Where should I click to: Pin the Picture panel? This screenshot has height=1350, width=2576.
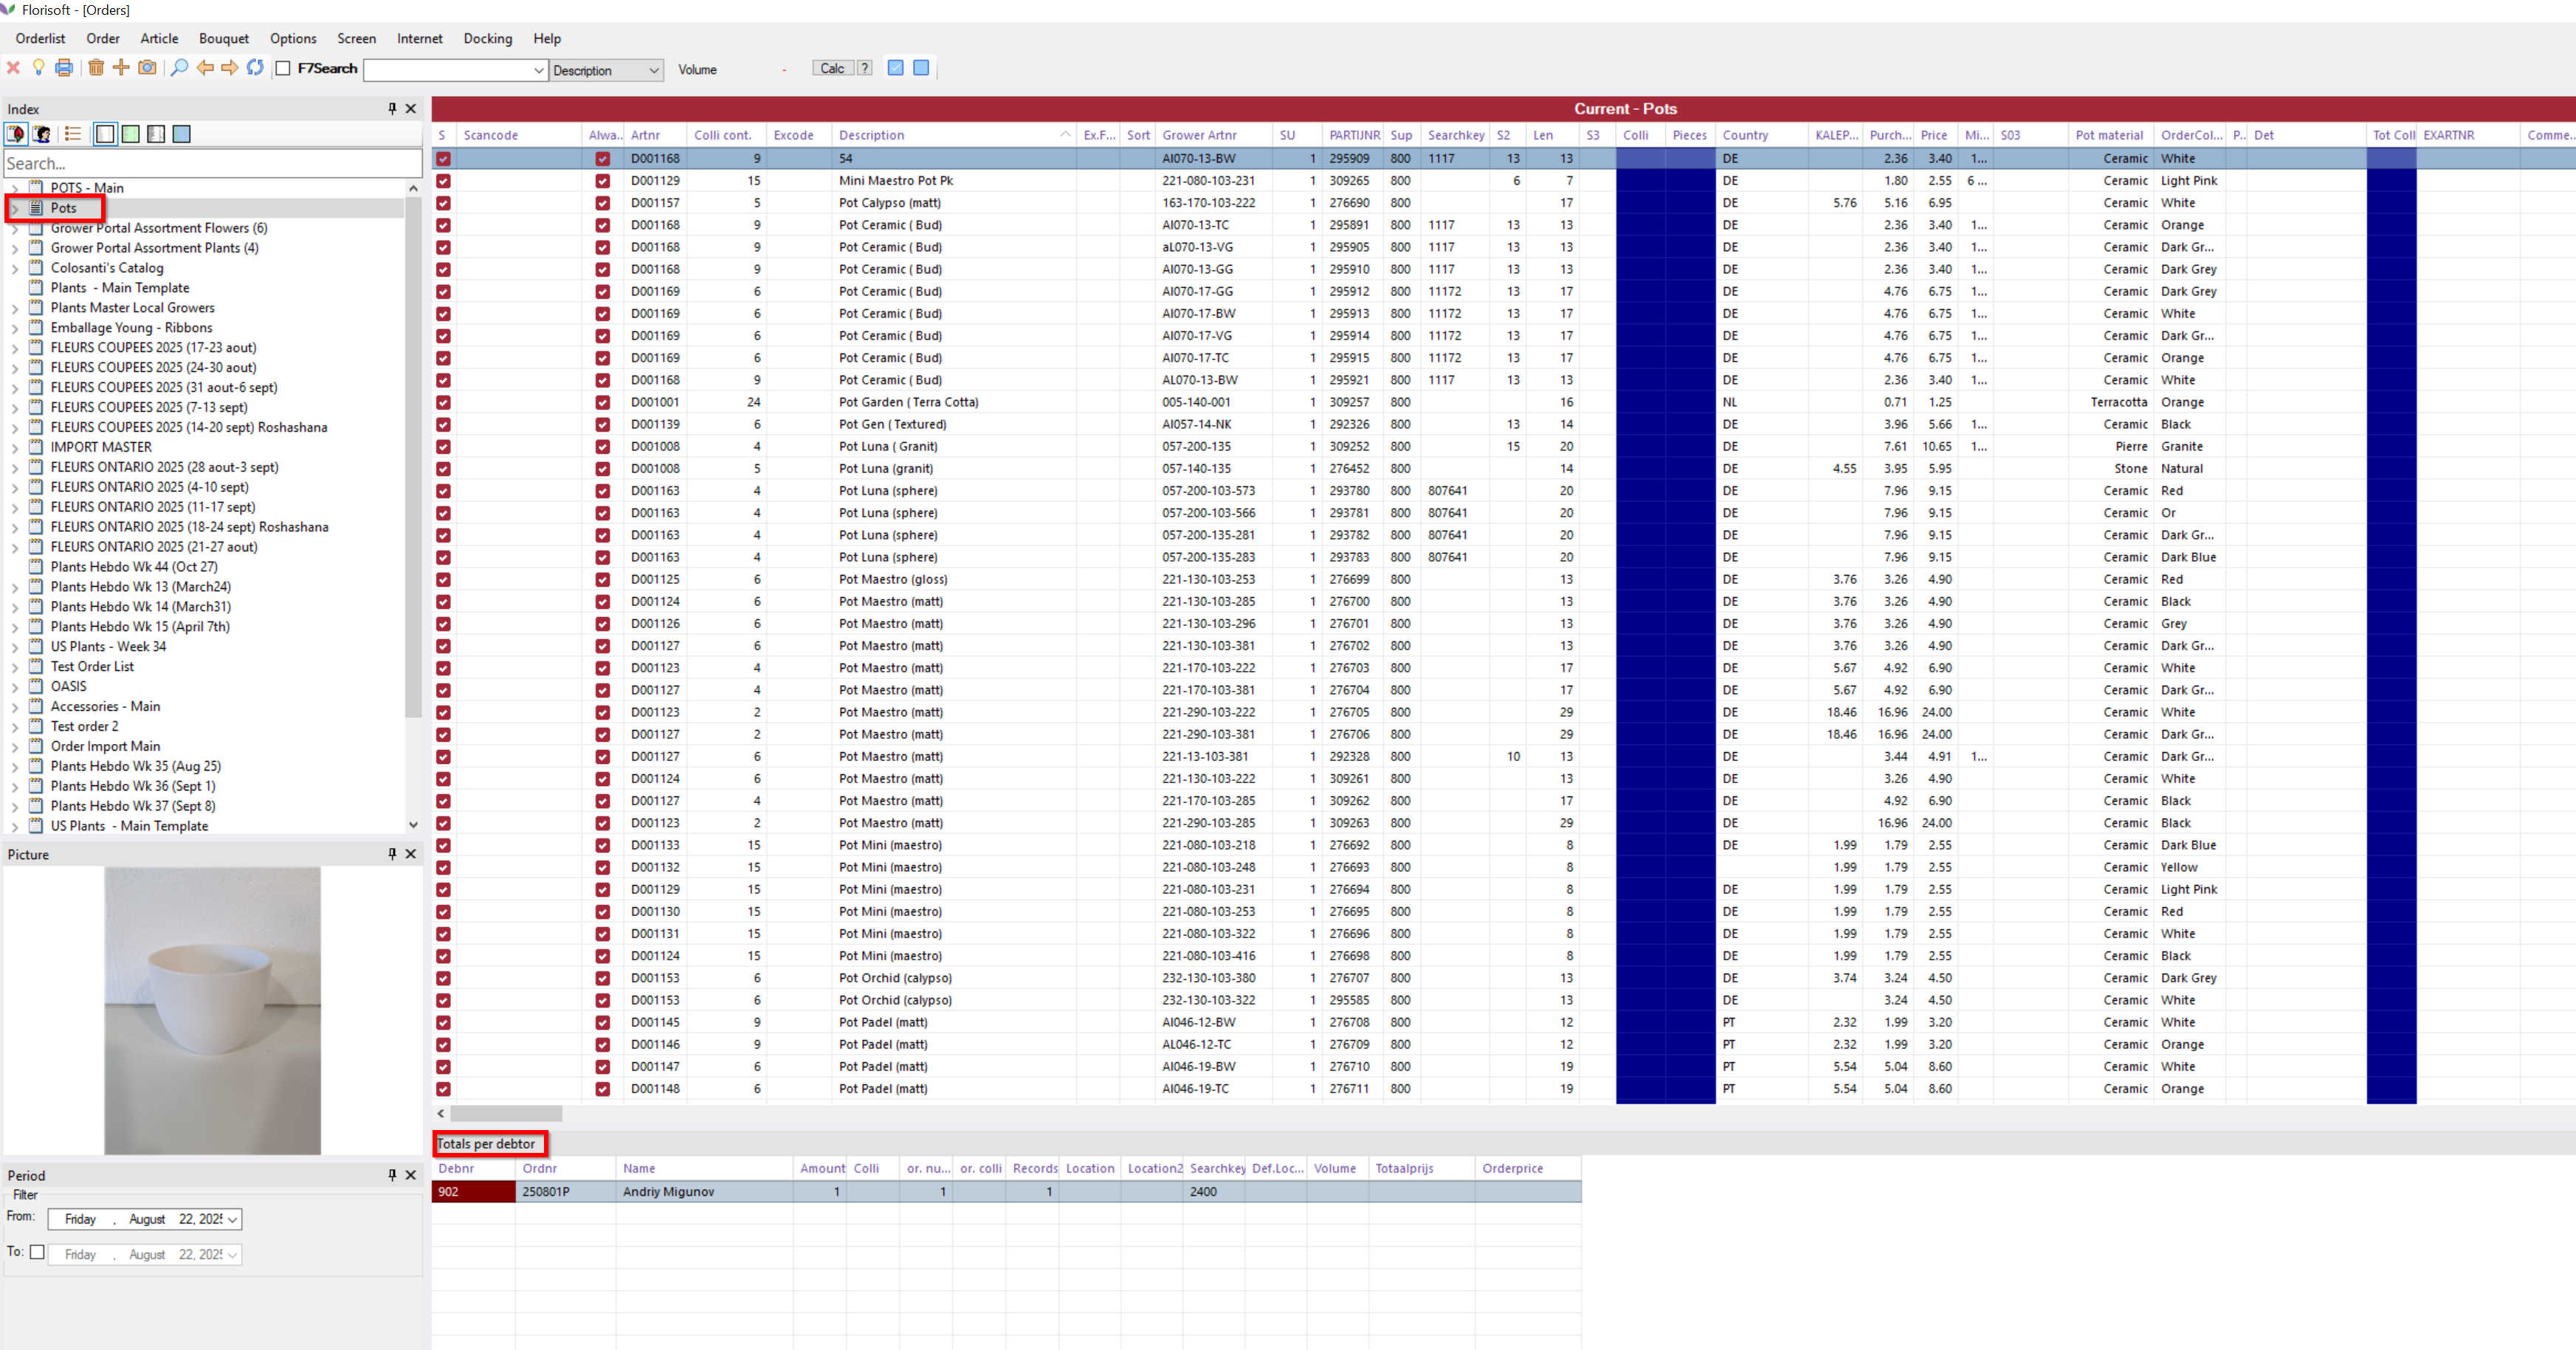pos(392,854)
